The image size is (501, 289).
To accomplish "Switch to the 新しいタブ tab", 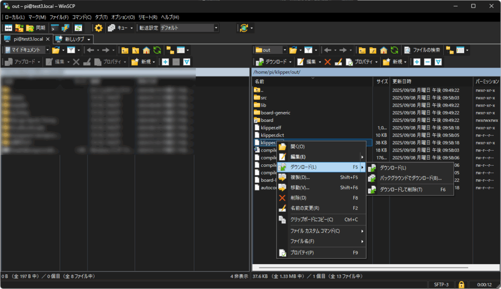I will [73, 39].
